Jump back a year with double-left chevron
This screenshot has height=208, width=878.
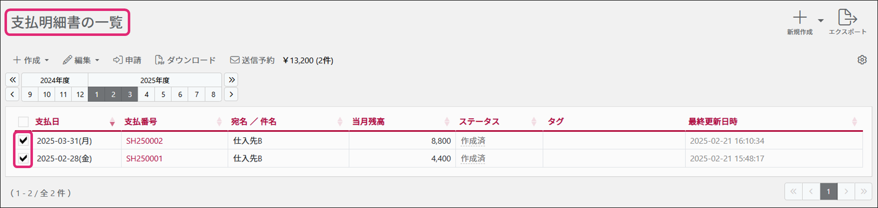click(x=12, y=80)
